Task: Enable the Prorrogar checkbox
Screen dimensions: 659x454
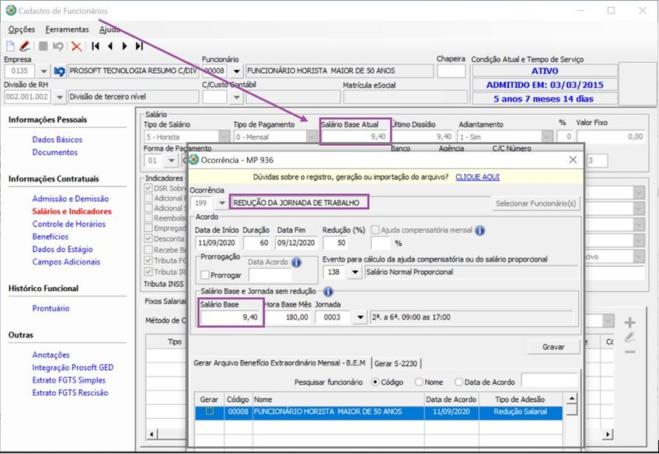Action: [205, 275]
